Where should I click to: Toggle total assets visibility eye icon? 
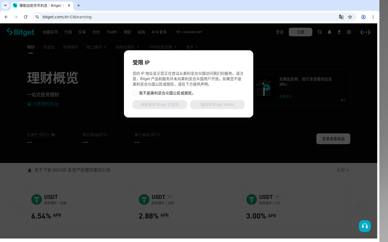coord(53,135)
